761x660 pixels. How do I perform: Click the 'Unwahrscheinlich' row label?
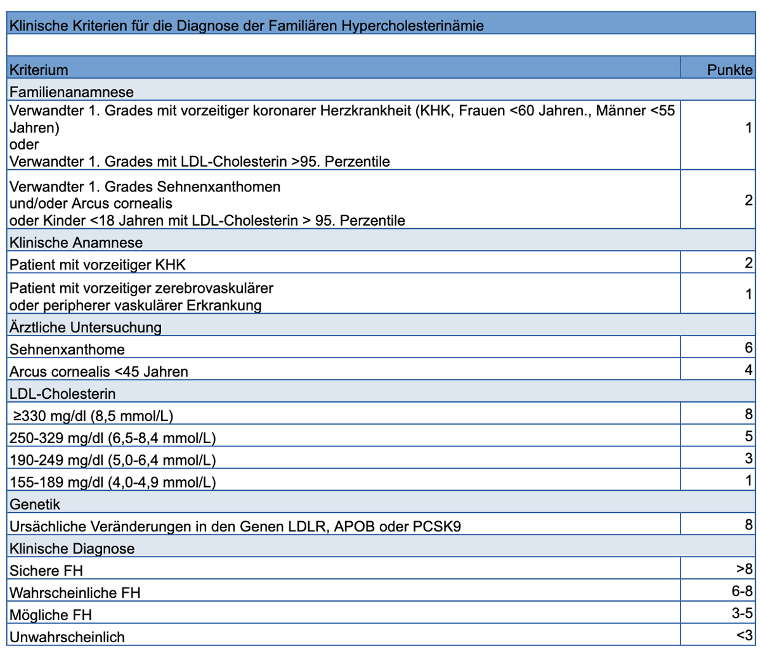coord(67,637)
